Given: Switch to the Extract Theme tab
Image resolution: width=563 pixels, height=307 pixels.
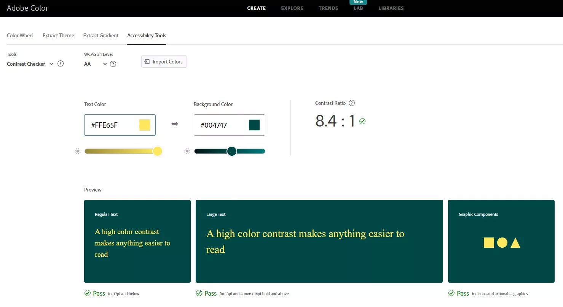Looking at the screenshot, I should [x=58, y=35].
